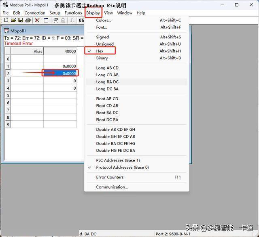Select checked Protocol Addresses (Base 0)
The image size is (259, 237).
click(122, 167)
